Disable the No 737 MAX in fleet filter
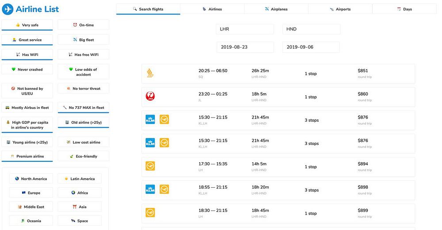 pyautogui.click(x=84, y=108)
